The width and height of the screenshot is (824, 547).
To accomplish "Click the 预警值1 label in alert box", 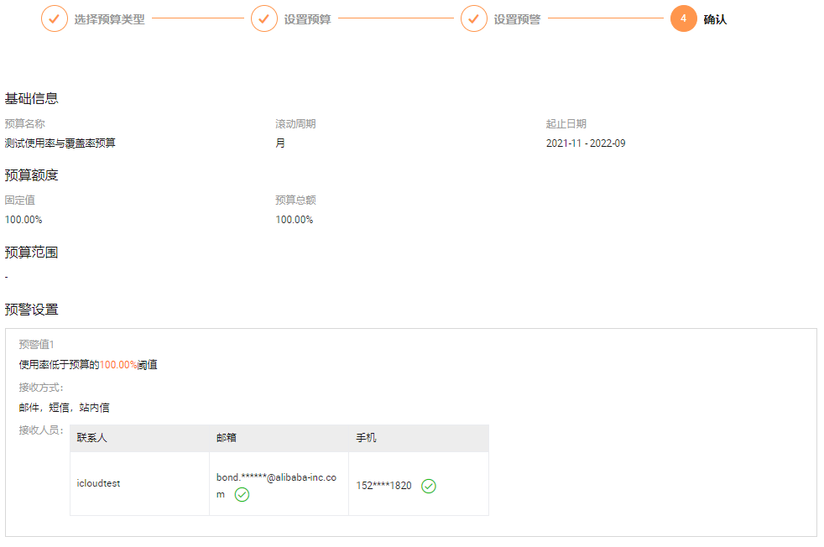I will (36, 345).
